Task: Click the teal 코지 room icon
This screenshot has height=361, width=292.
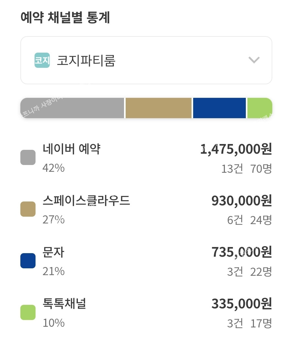Action: (x=42, y=60)
